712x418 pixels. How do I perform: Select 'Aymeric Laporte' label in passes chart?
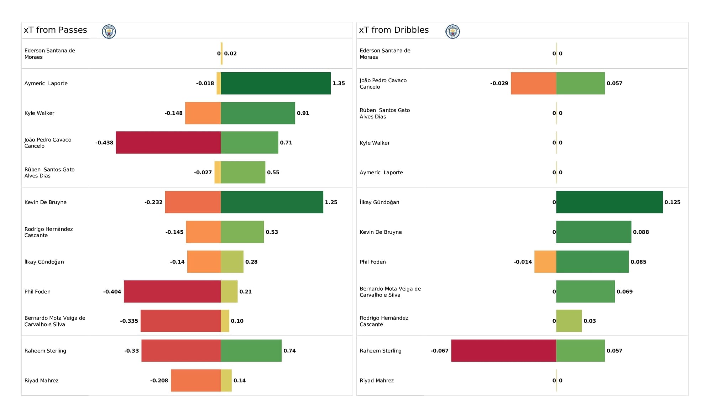[x=46, y=83]
